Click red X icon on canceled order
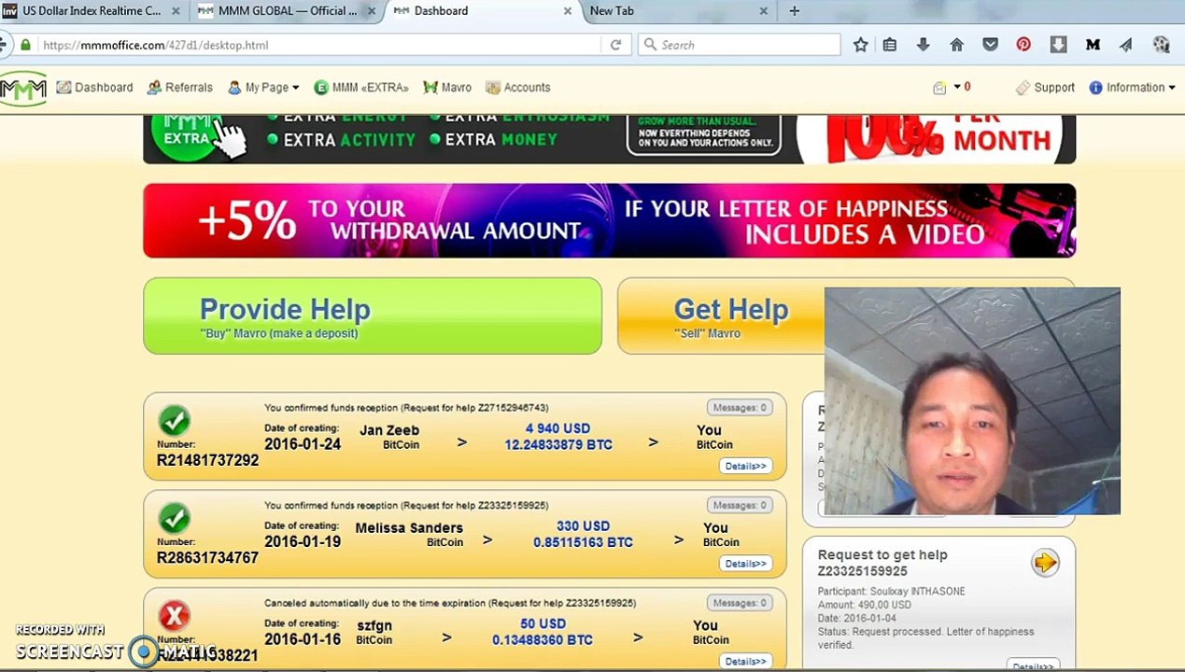This screenshot has height=672, width=1185. click(x=175, y=616)
